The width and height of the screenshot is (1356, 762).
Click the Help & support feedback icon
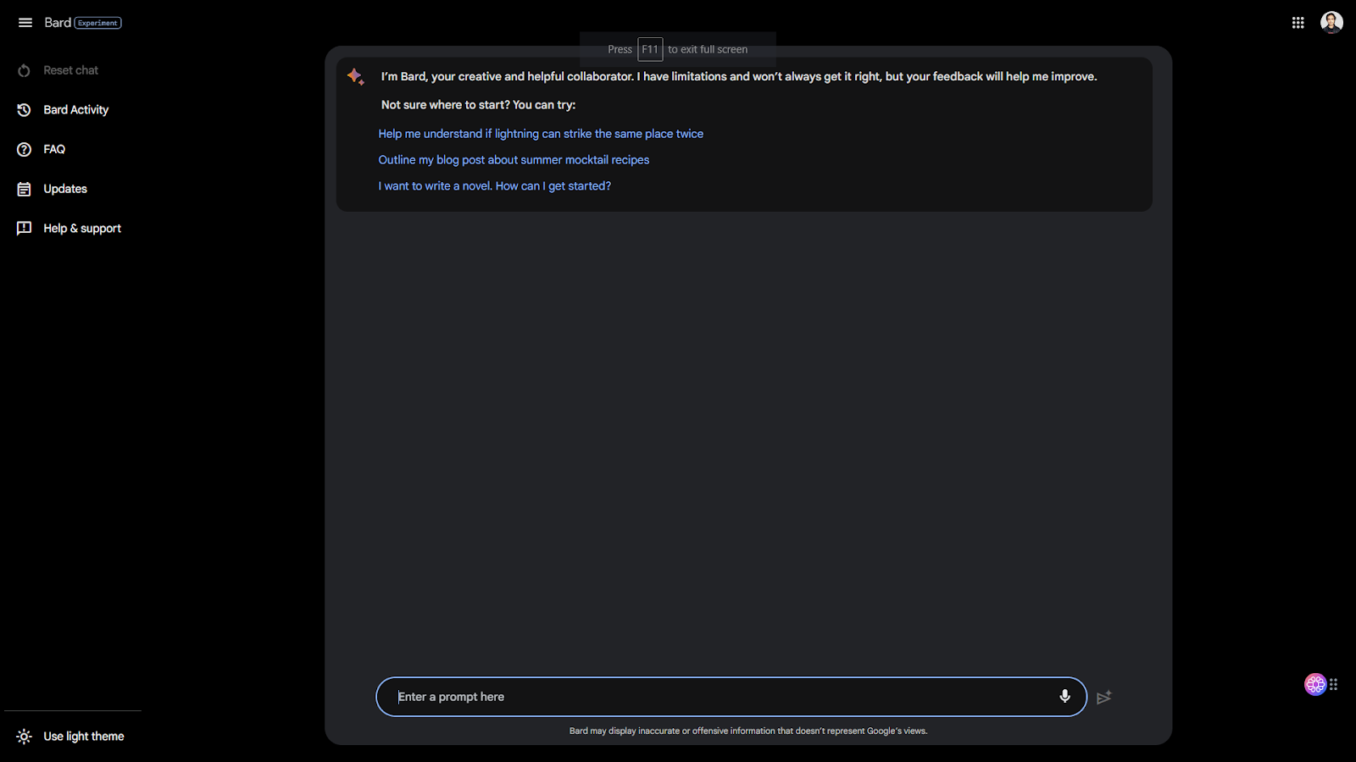24,229
